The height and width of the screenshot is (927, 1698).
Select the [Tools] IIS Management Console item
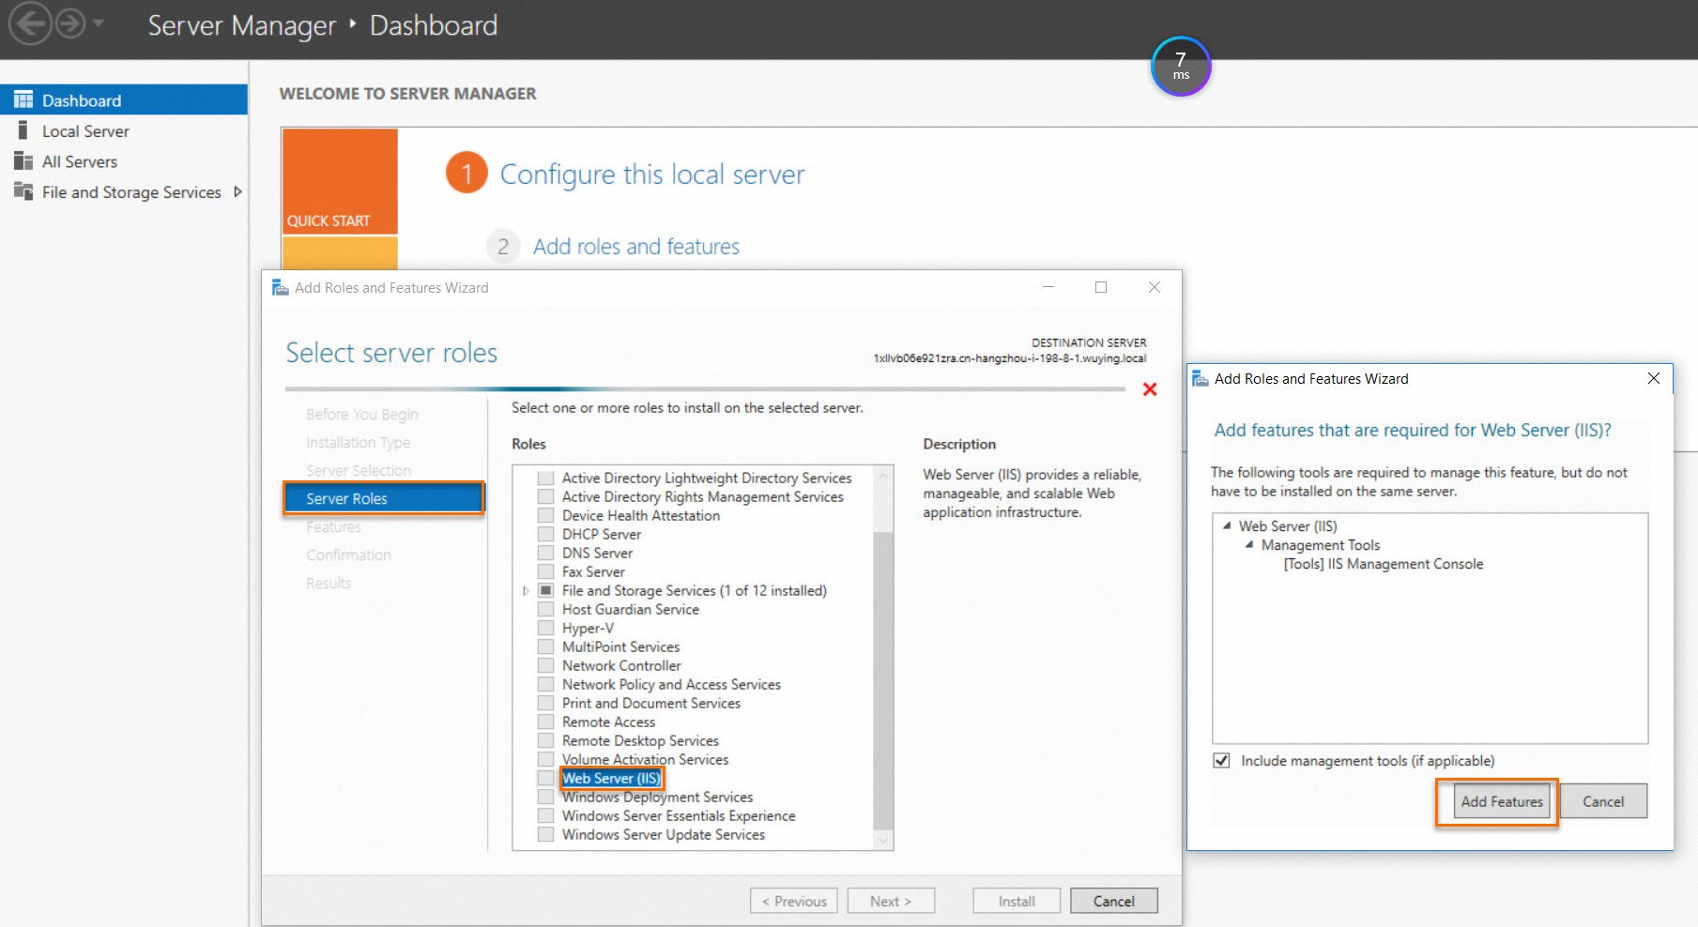click(1384, 563)
